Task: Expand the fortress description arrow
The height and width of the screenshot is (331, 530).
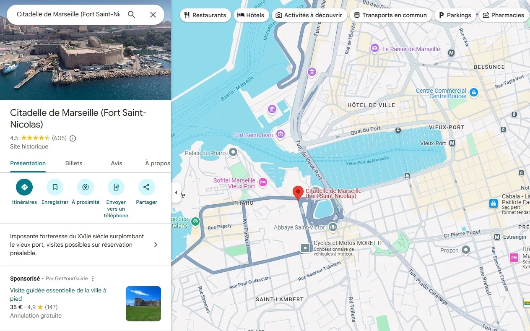Action: click(156, 244)
